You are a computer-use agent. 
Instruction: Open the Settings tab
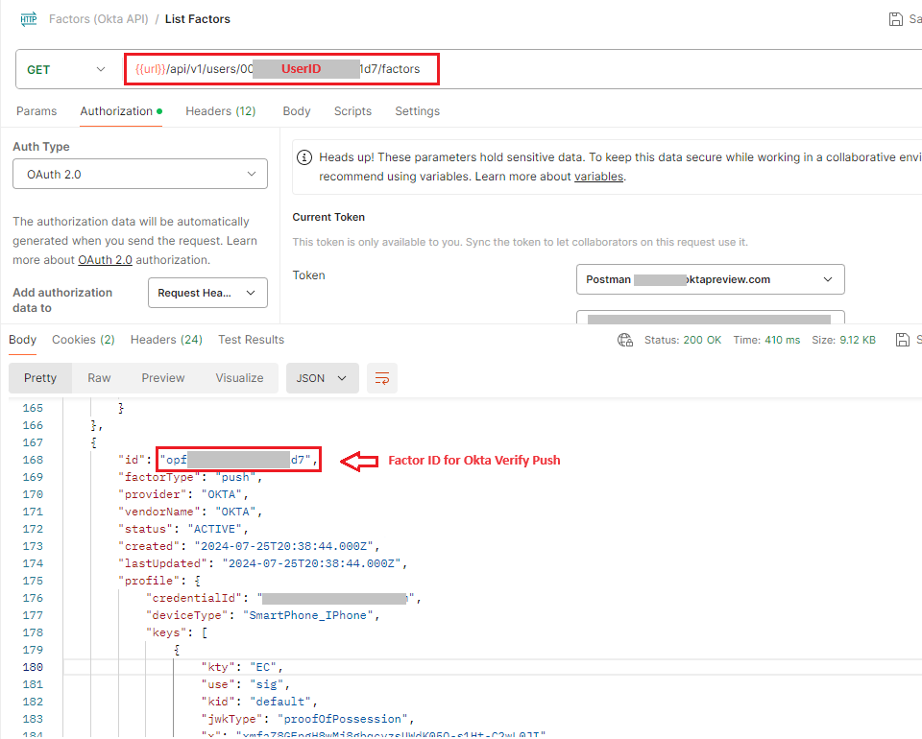click(418, 111)
